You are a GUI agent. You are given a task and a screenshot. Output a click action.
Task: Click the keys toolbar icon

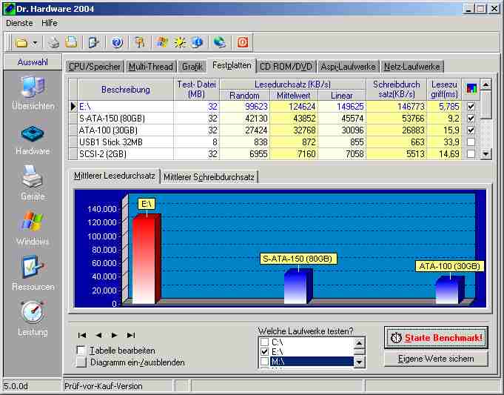click(139, 42)
